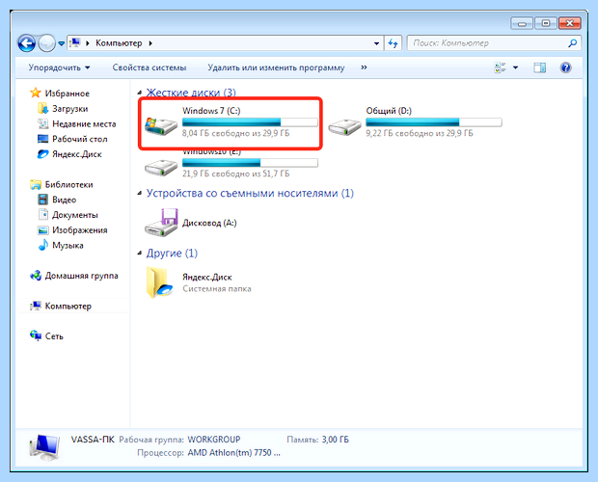Open Изображения library
The width and height of the screenshot is (598, 482).
80,230
